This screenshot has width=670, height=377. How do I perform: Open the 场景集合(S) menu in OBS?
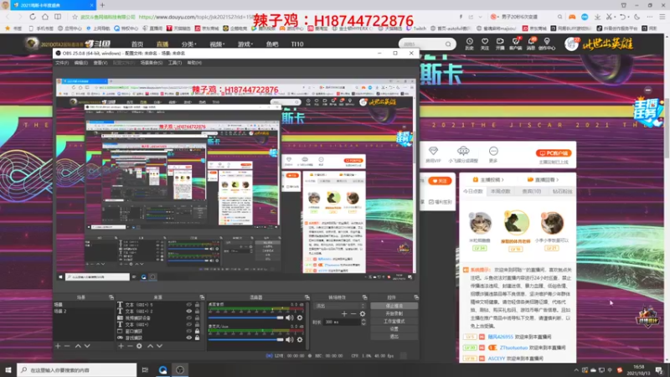pos(152,63)
